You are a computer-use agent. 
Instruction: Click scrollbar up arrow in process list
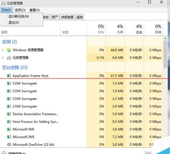[165, 39]
